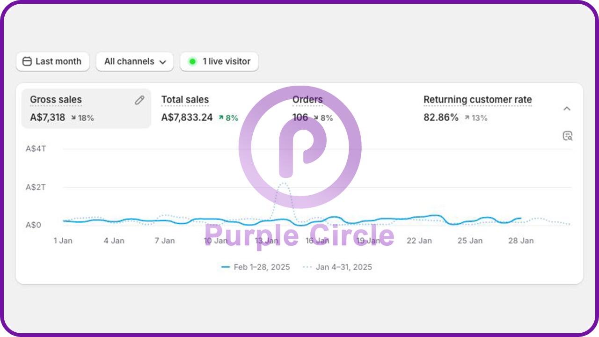
Task: Click the up arrow beside Returning customer 13%
Action: click(467, 118)
